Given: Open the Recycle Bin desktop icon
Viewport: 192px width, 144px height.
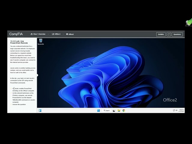Looking at the screenshot, I should click(41, 42).
